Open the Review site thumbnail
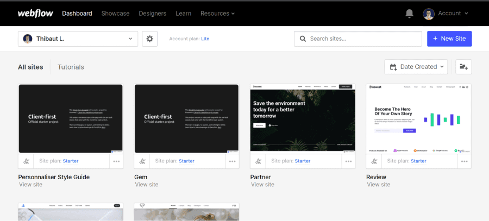 coord(419,119)
